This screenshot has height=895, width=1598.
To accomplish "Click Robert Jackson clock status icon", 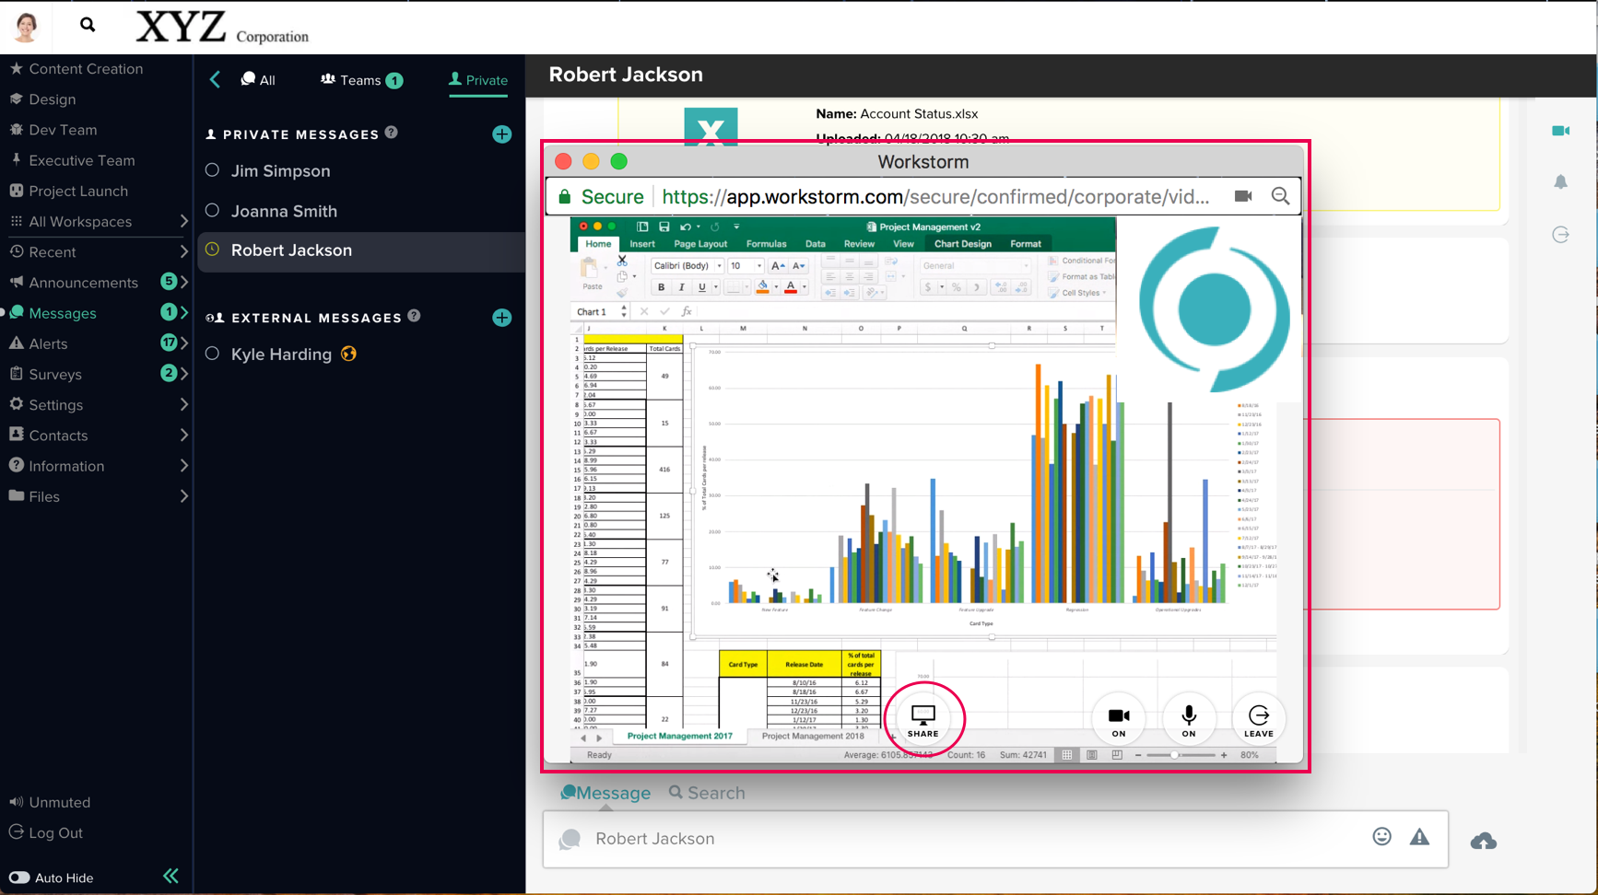I will (212, 250).
